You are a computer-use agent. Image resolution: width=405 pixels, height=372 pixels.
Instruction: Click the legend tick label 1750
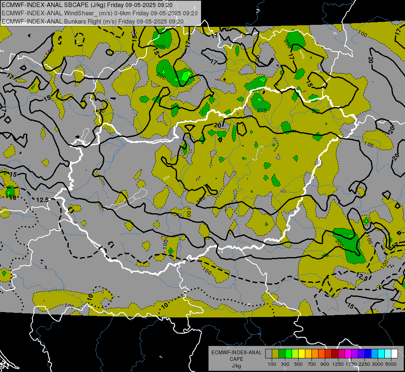[x=351, y=364]
